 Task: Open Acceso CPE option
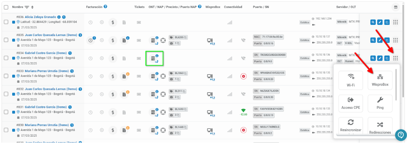350,104
